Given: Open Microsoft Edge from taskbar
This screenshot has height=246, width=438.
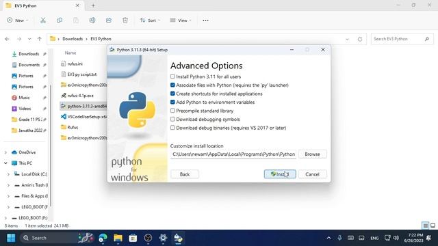Looking at the screenshot, I should coord(103,238).
